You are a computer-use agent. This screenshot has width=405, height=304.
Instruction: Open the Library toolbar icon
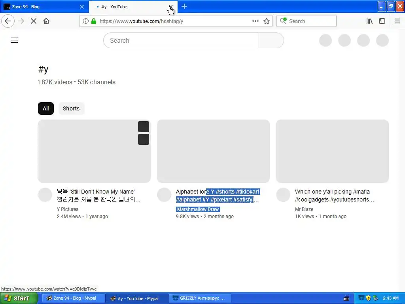tap(369, 21)
